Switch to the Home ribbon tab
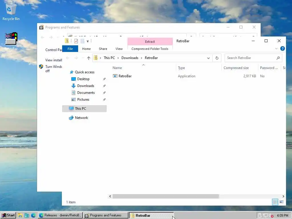Image resolution: width=292 pixels, height=219 pixels. [x=86, y=49]
